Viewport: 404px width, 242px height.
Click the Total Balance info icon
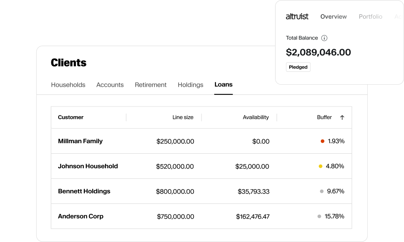324,38
